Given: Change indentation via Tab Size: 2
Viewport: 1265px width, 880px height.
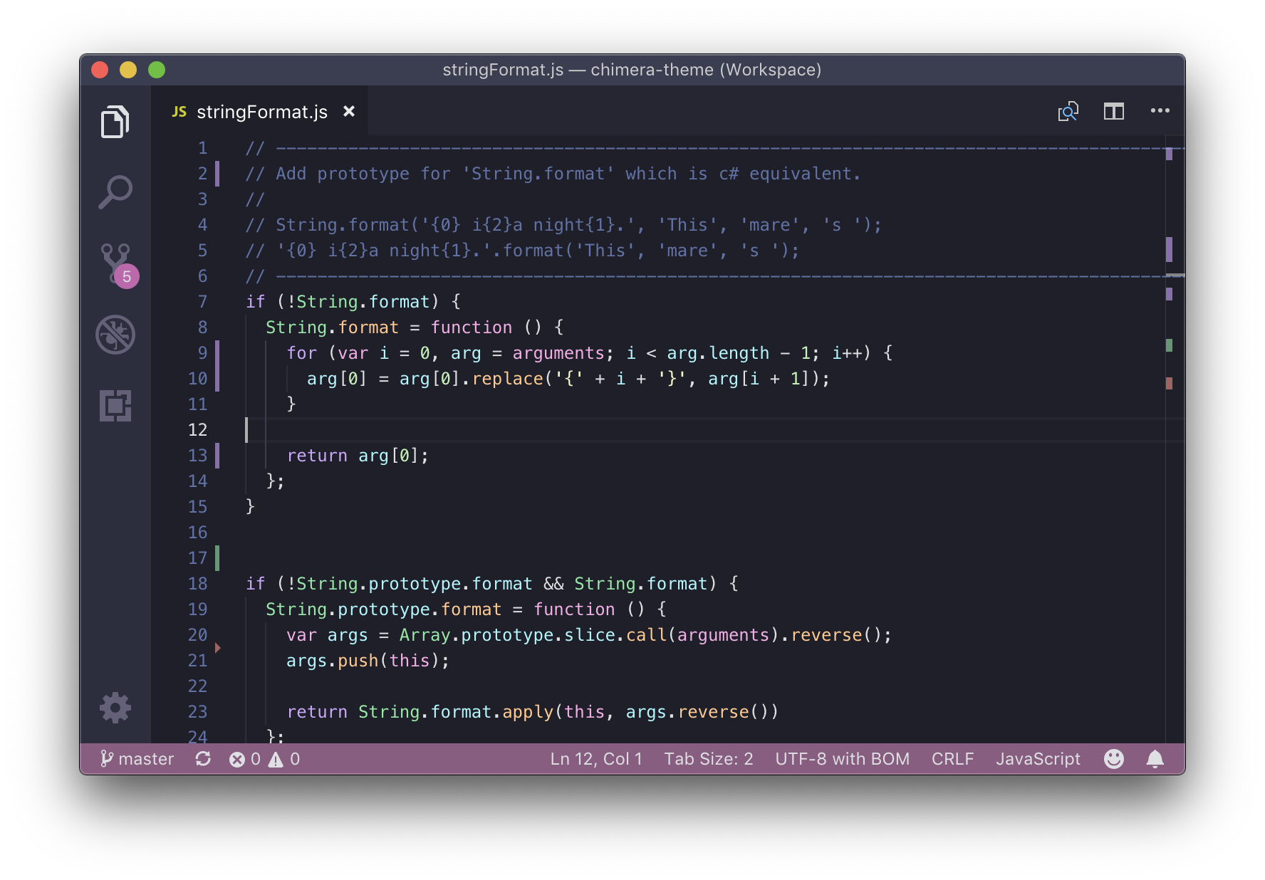Looking at the screenshot, I should click(x=709, y=759).
